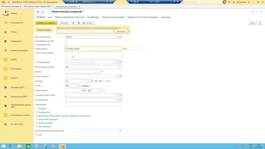Viewport: 265px width, 149px height.
Task: Switch to the Спецификации tab
Action: [93, 17]
